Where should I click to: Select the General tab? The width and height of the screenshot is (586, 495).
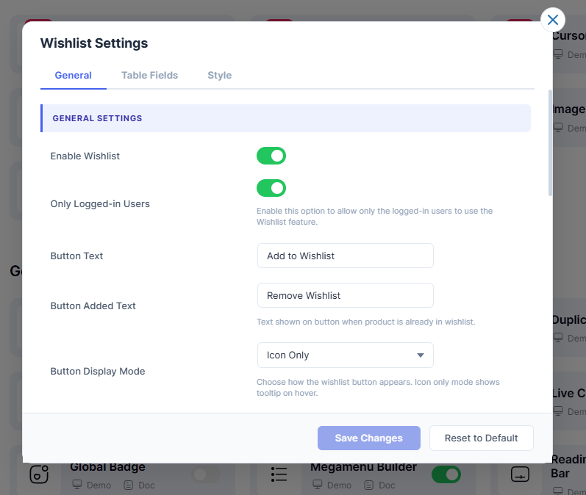73,75
